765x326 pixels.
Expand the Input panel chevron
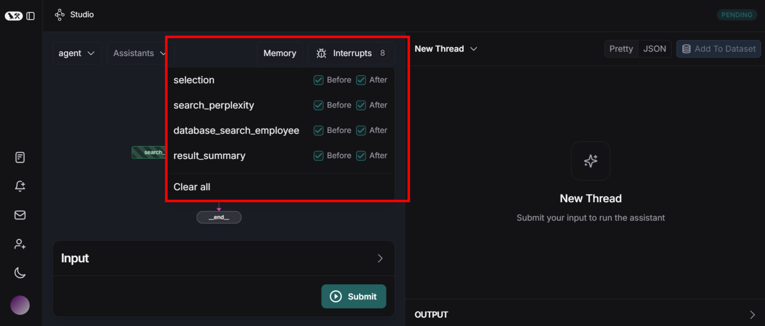click(x=380, y=258)
